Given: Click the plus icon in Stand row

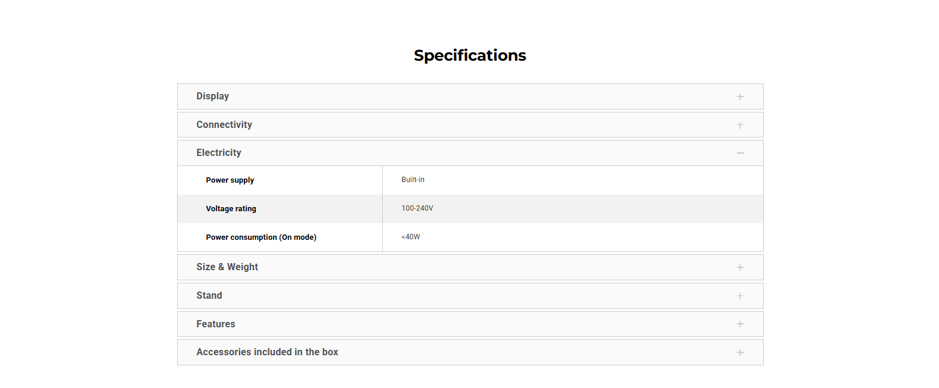Looking at the screenshot, I should [740, 296].
